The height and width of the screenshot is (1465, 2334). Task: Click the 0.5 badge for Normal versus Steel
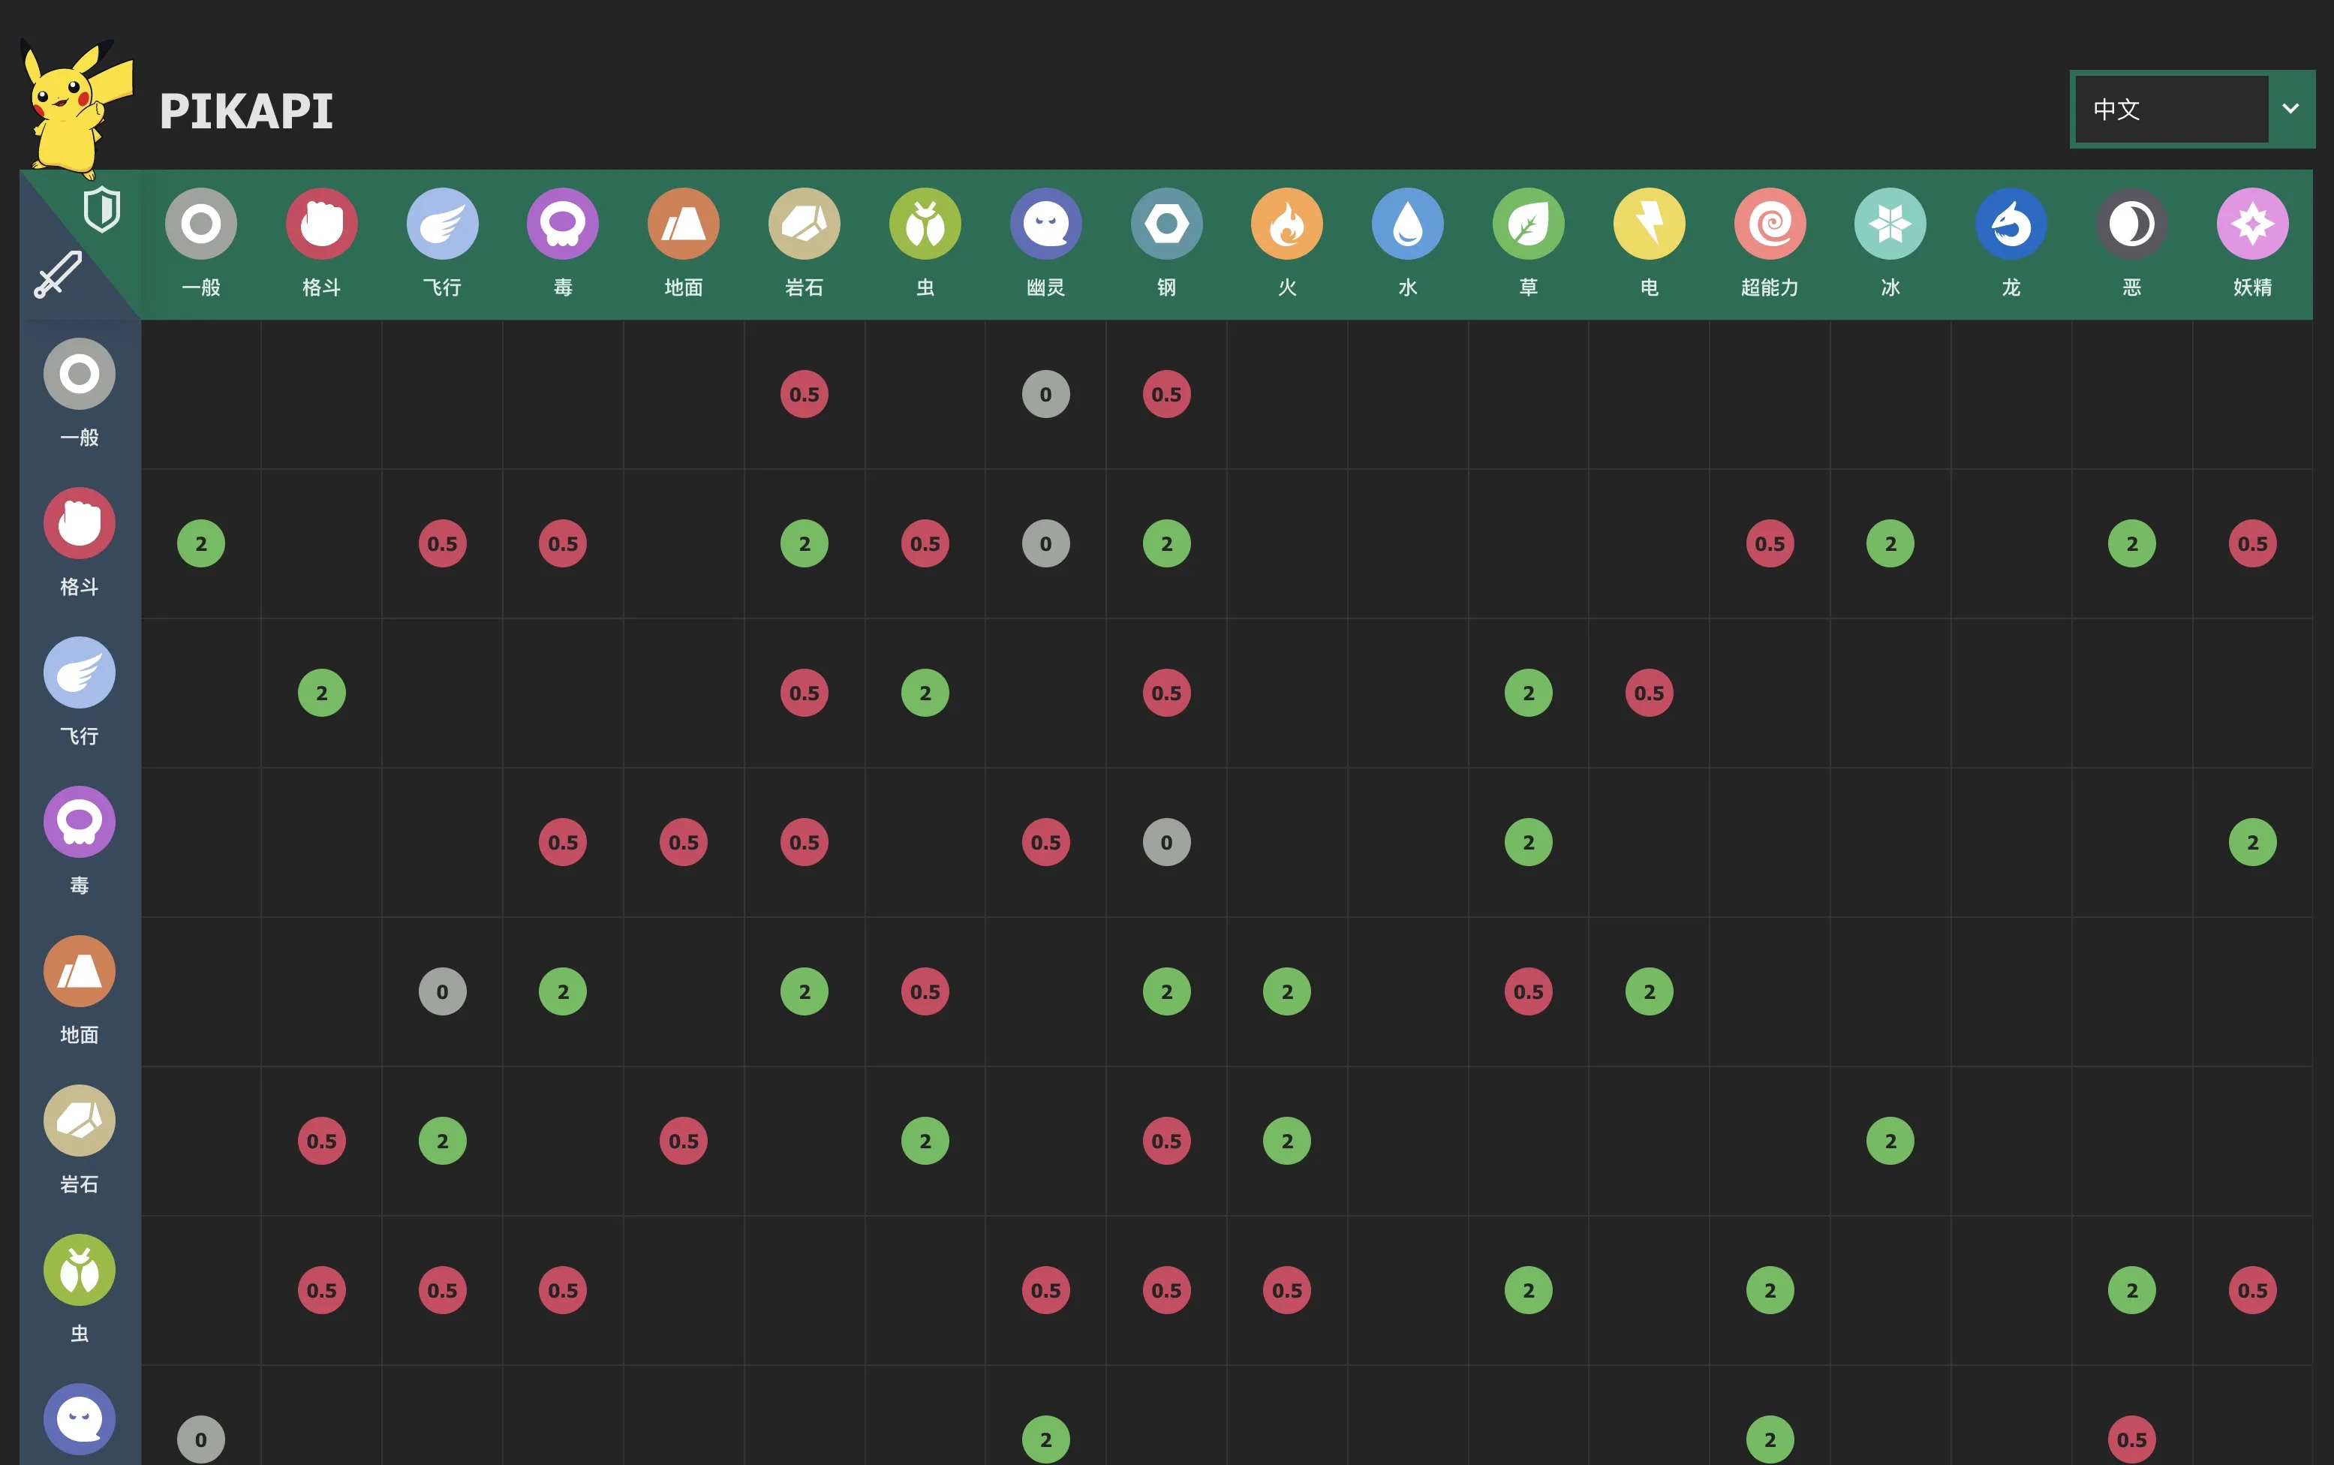pyautogui.click(x=1166, y=394)
